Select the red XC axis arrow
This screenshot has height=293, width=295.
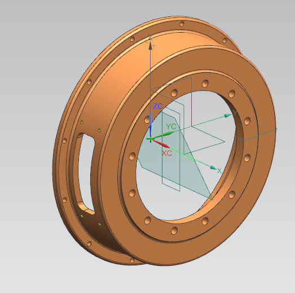[x=161, y=144]
